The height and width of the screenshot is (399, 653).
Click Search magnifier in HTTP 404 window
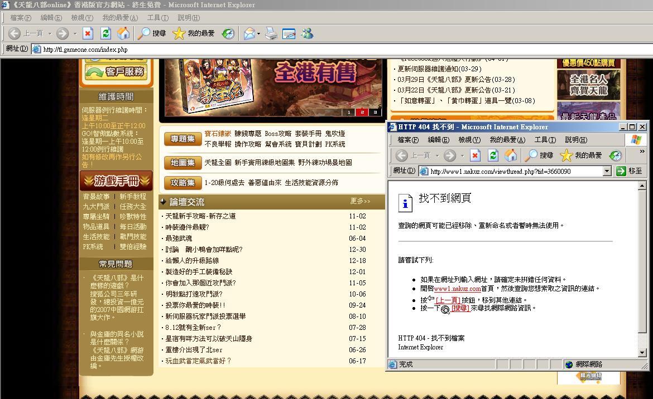tap(531, 155)
